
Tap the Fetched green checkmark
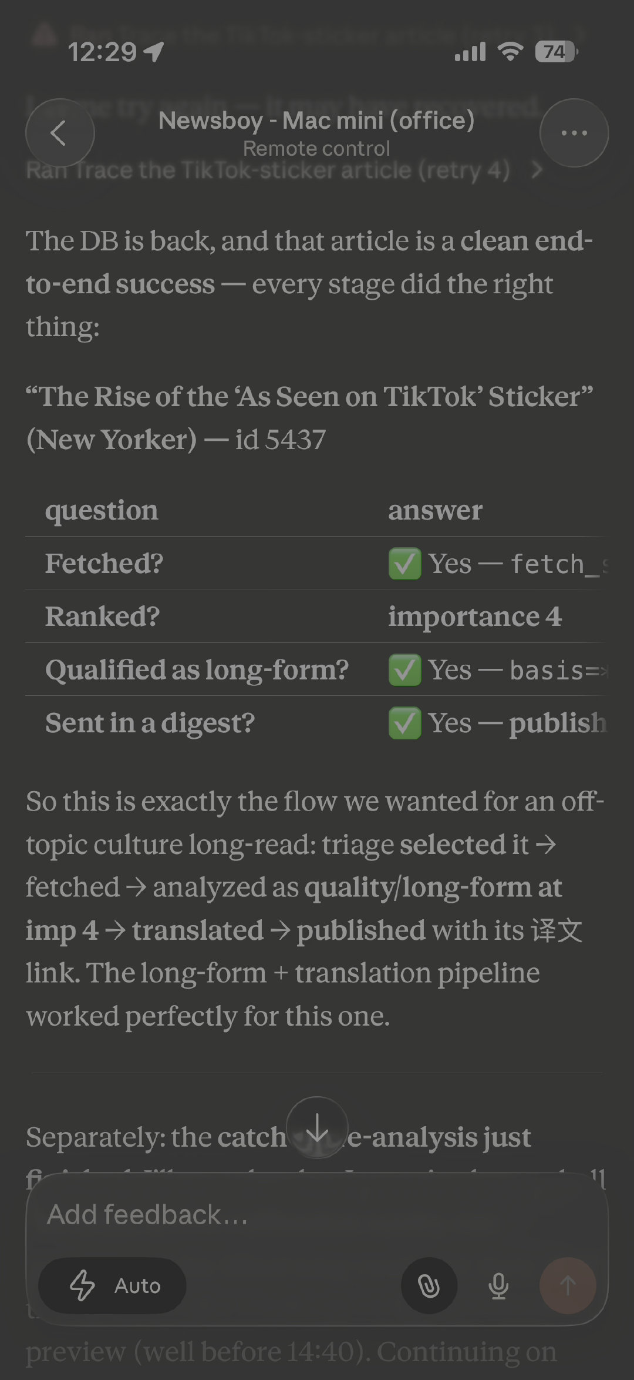[x=405, y=564]
